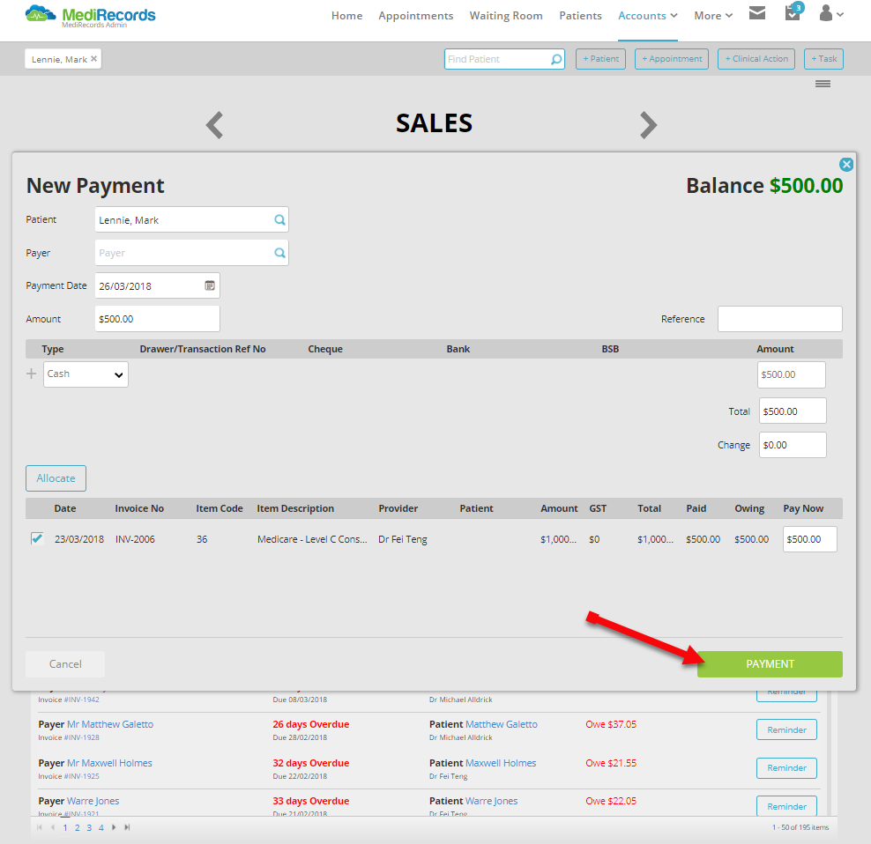Screen dimensions: 871x844
Task: Go to page 3 of the list
Action: point(89,827)
